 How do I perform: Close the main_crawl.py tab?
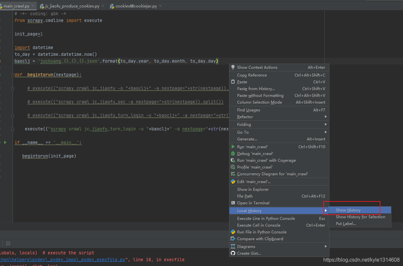(x=33, y=6)
